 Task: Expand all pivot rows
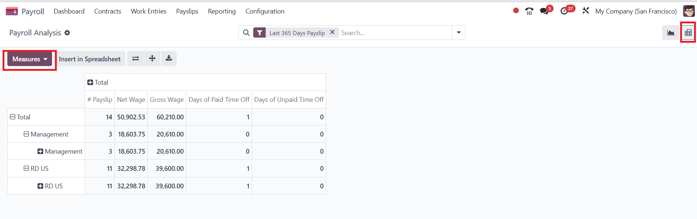(x=152, y=58)
